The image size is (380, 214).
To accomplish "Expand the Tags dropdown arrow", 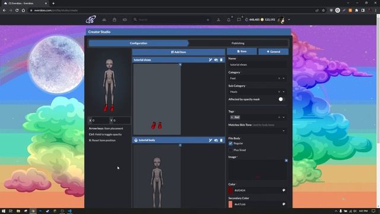I will [284, 117].
